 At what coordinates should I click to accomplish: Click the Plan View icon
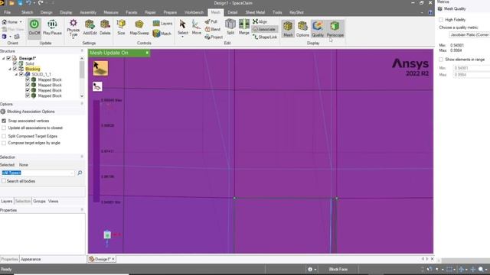(13, 29)
